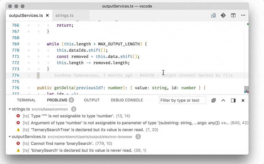Open the editor's more actions ellipsis
Viewport: 264px width, 164px height.
[243, 15]
